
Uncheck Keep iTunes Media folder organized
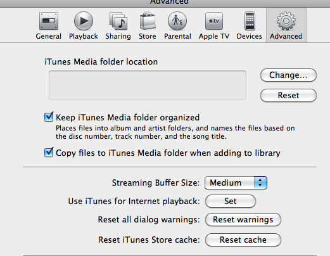49,117
